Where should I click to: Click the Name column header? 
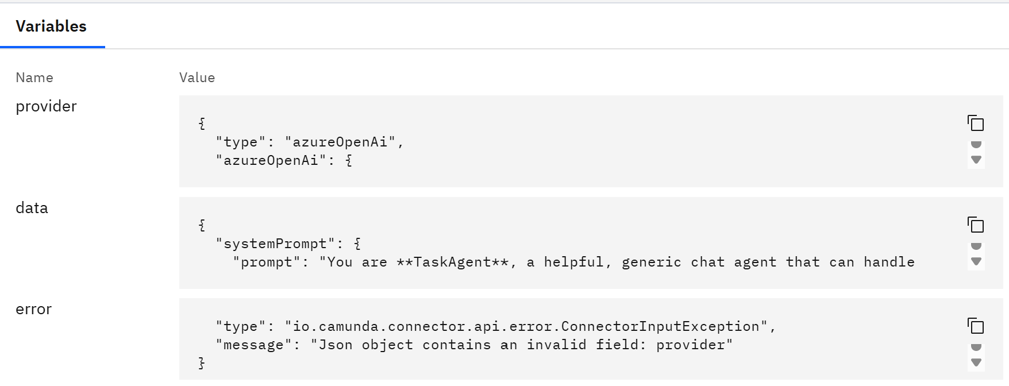tap(34, 78)
